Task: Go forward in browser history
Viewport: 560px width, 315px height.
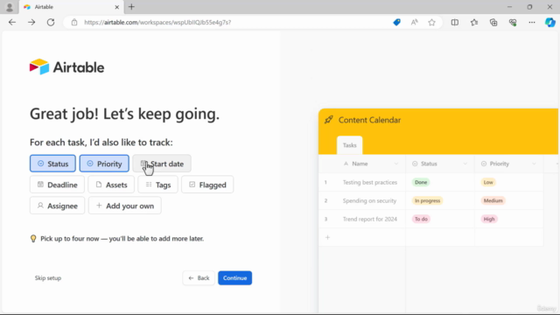Action: [x=31, y=22]
